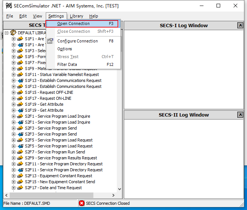Select S2F9 - Service Program Results Request
The image size is (247, 210).
click(x=61, y=158)
